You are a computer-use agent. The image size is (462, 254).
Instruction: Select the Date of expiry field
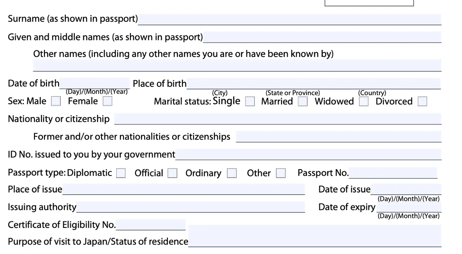click(408, 207)
